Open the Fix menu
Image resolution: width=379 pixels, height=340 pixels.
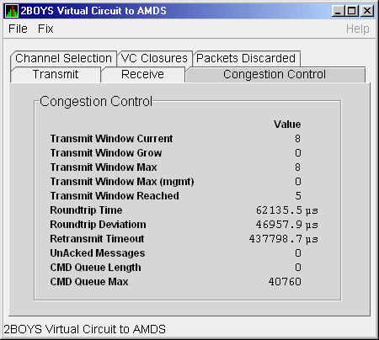click(45, 29)
